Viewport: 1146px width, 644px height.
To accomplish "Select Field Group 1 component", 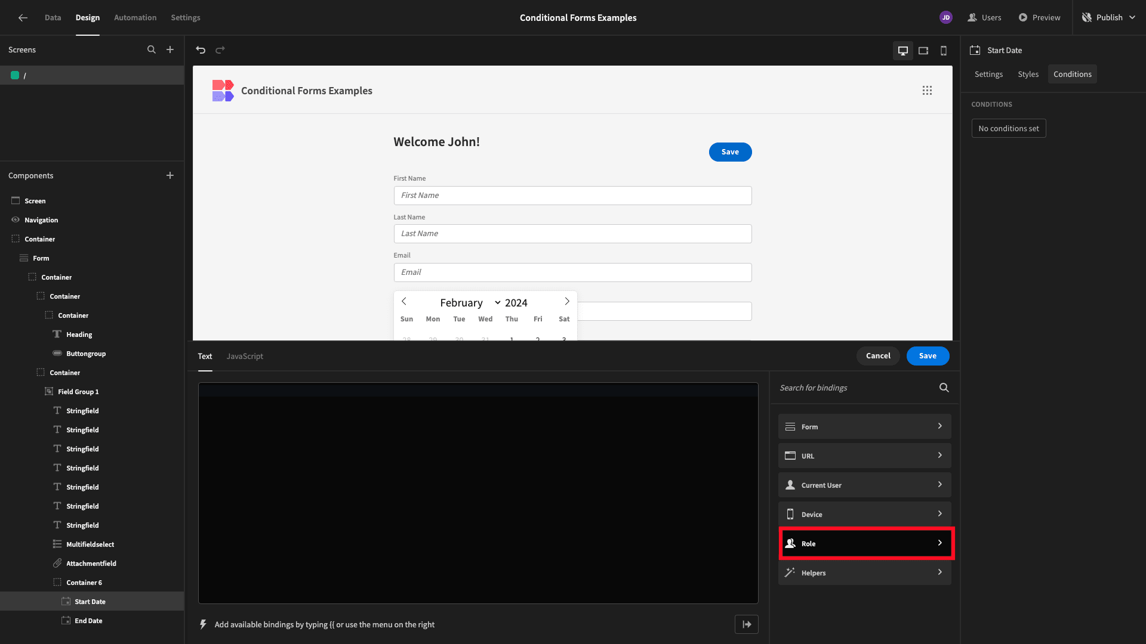I will [x=92, y=392].
